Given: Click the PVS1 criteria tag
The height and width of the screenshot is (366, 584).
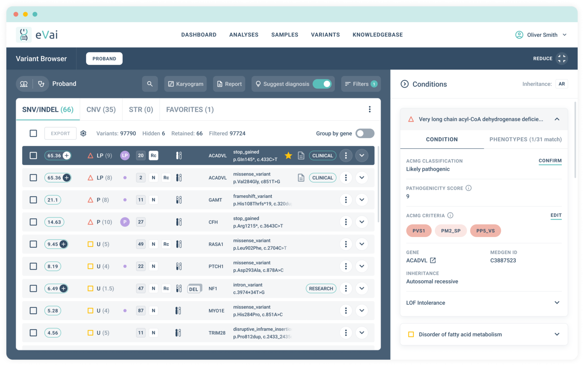Looking at the screenshot, I should [x=419, y=231].
